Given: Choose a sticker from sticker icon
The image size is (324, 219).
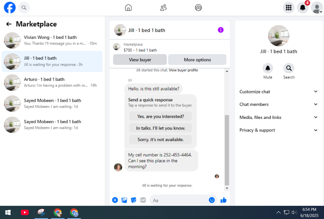Looking at the screenshot, I should (134, 200).
